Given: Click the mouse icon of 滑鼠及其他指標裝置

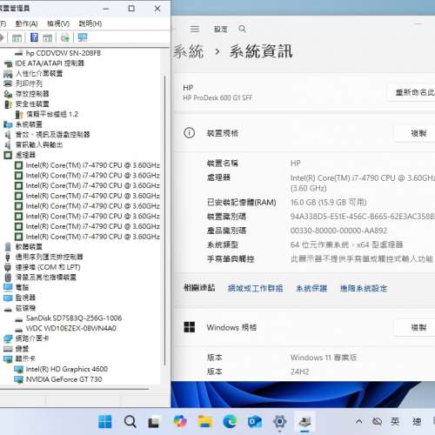Looking at the screenshot, I should click(x=8, y=278).
